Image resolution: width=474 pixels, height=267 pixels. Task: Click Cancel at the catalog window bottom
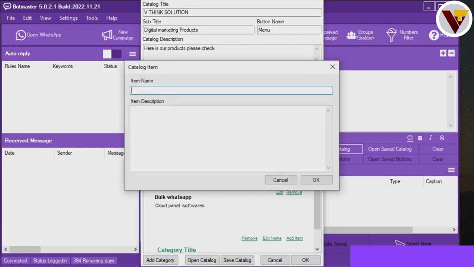click(275, 260)
